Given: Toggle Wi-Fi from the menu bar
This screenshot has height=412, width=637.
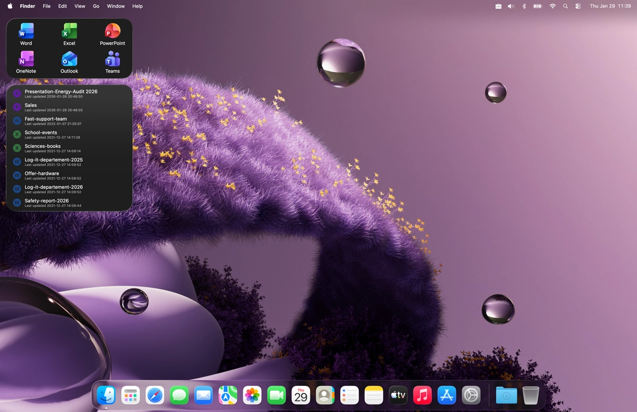Looking at the screenshot, I should click(552, 6).
